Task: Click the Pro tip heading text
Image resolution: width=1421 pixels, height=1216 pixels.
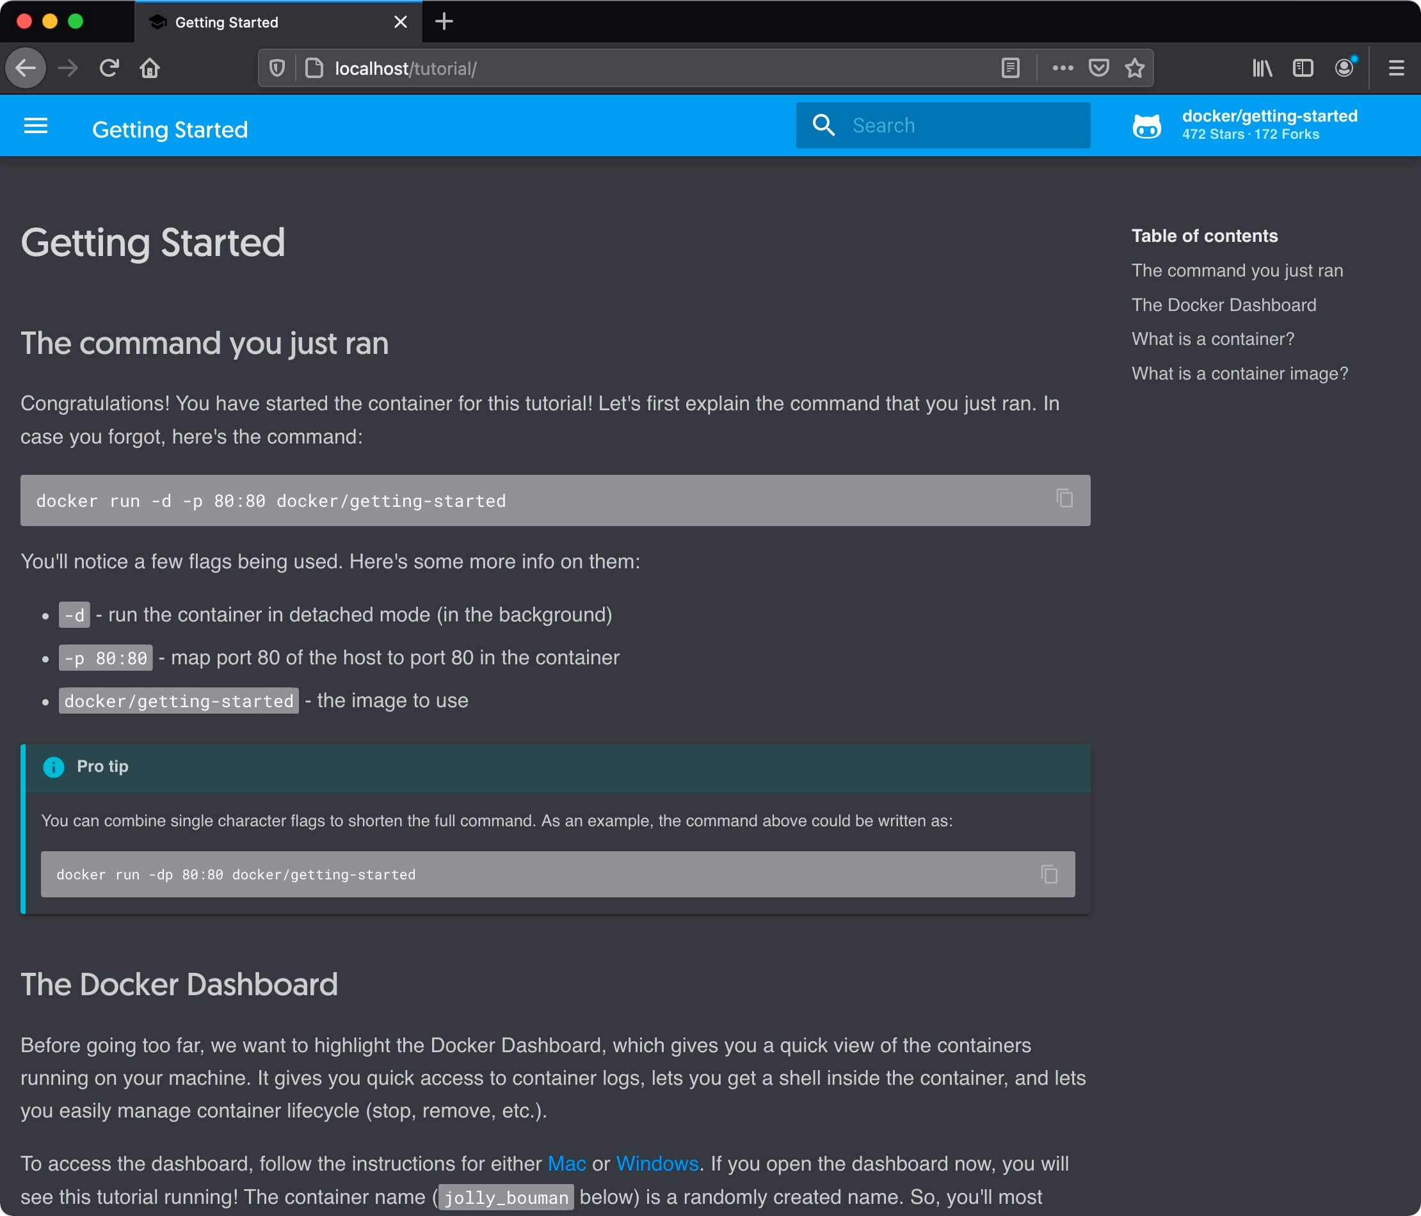Action: pyautogui.click(x=102, y=766)
